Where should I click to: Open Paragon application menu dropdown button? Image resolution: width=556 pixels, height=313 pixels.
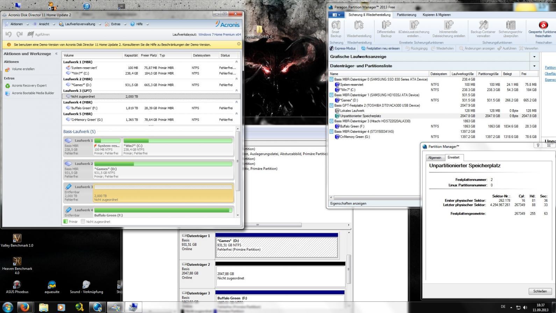pyautogui.click(x=336, y=15)
